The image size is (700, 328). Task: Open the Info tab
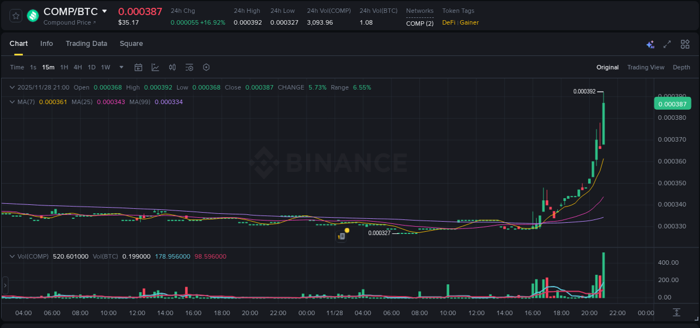coord(46,44)
